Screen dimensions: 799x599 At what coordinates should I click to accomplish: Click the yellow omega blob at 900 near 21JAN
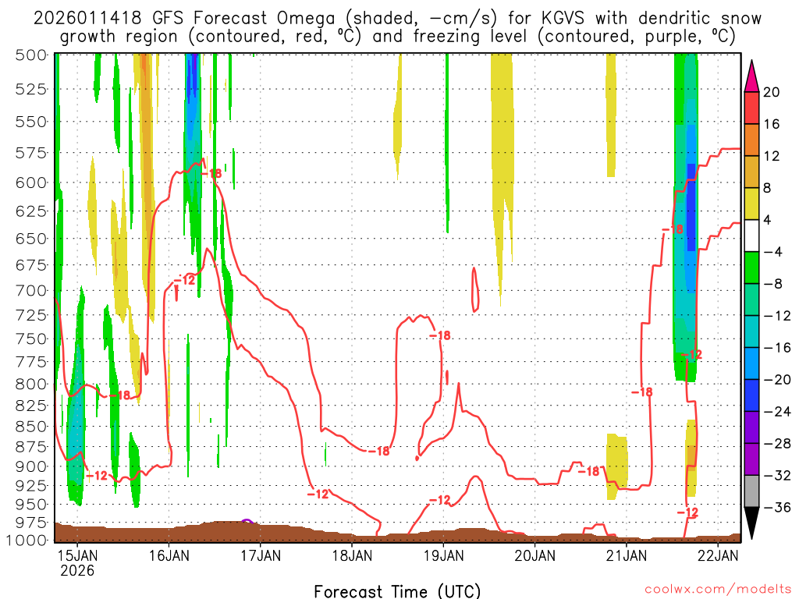(x=616, y=466)
